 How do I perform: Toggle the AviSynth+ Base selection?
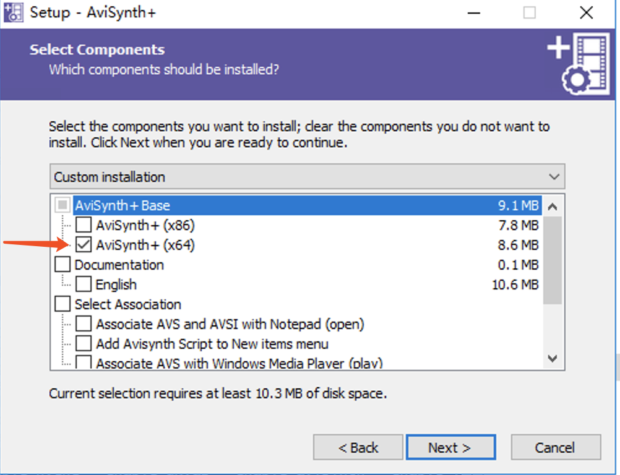coord(61,205)
